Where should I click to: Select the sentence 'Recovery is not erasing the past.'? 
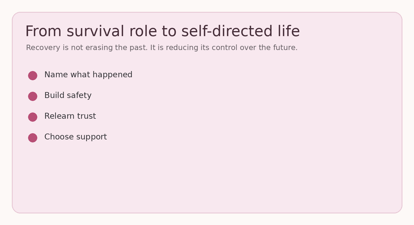87,48
